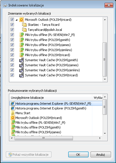Toggle checkbox for Symantec Vault Cache (POLISH\sjenkins)
The height and width of the screenshot is (163, 116).
click(x=12, y=70)
